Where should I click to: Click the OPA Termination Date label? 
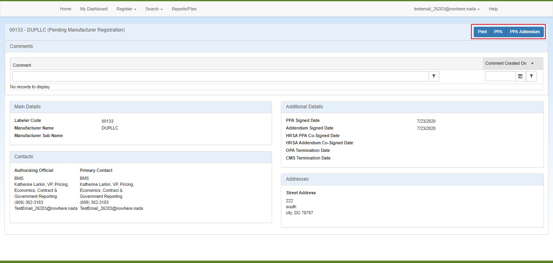pyautogui.click(x=308, y=150)
